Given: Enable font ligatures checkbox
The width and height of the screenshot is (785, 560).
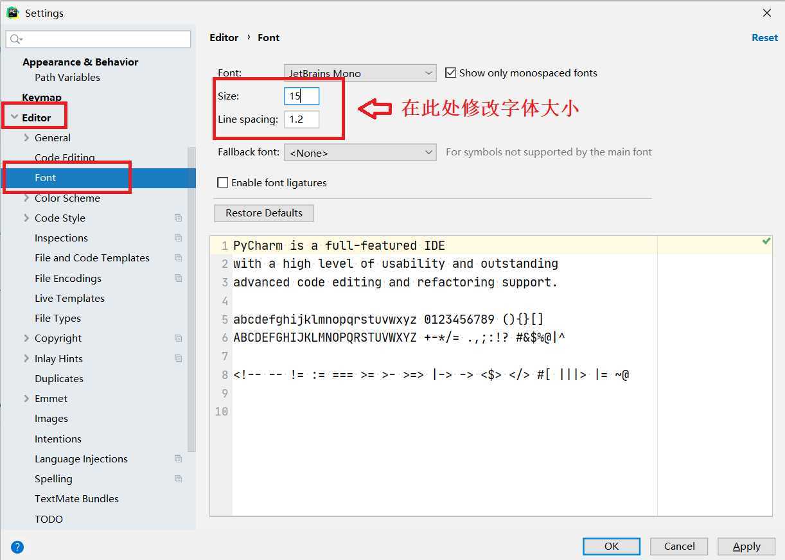Looking at the screenshot, I should (x=223, y=182).
